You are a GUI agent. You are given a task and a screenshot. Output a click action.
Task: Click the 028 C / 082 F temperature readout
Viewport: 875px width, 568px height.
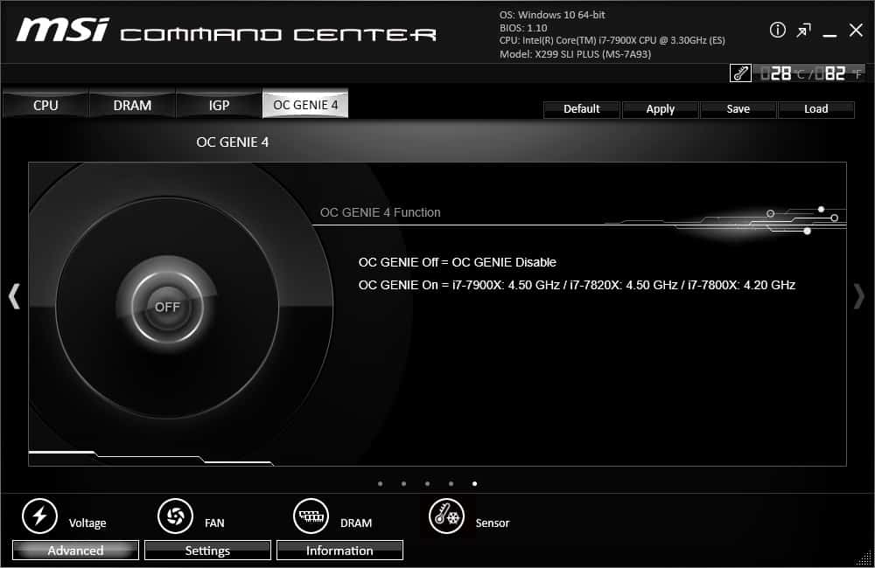[x=810, y=73]
